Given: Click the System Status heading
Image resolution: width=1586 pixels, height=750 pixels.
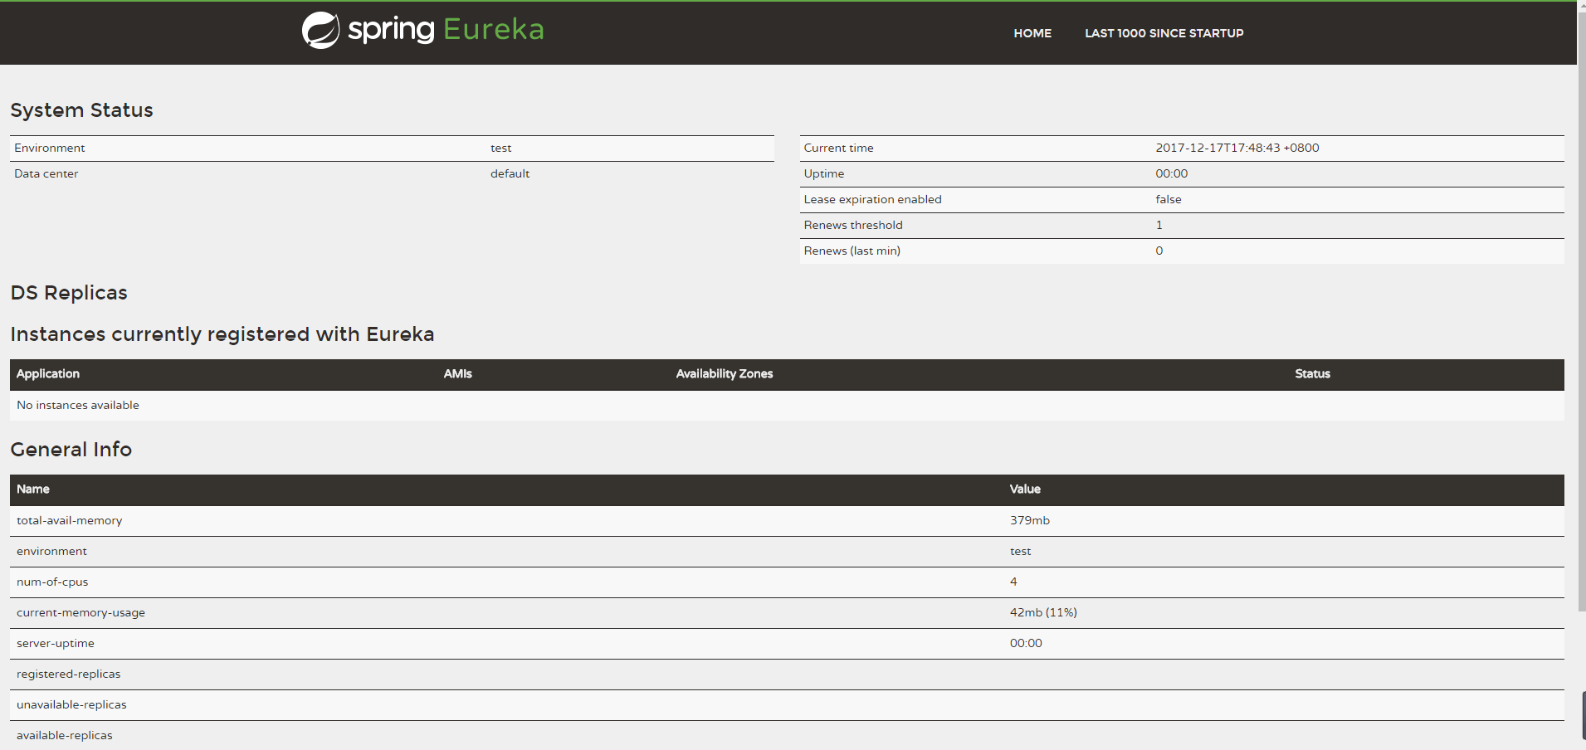Looking at the screenshot, I should tap(81, 110).
